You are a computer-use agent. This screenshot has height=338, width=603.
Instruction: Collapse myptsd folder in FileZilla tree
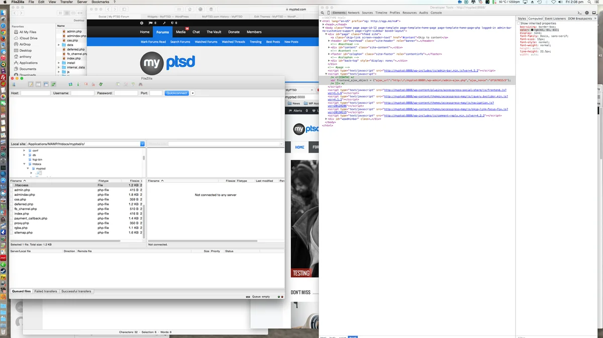point(28,169)
